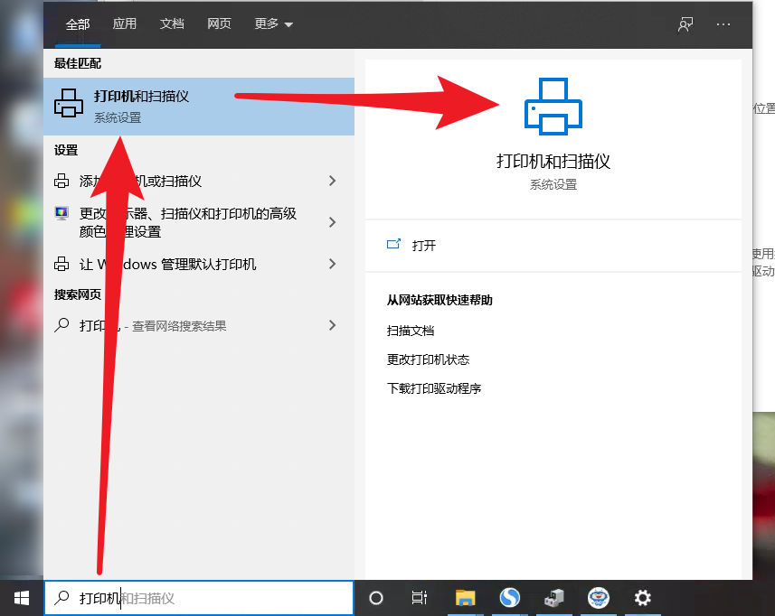Open 下载打印驱动程序 help link
775x616 pixels.
pos(434,388)
